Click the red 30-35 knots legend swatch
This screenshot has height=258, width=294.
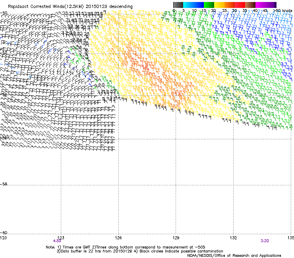[x=240, y=5]
